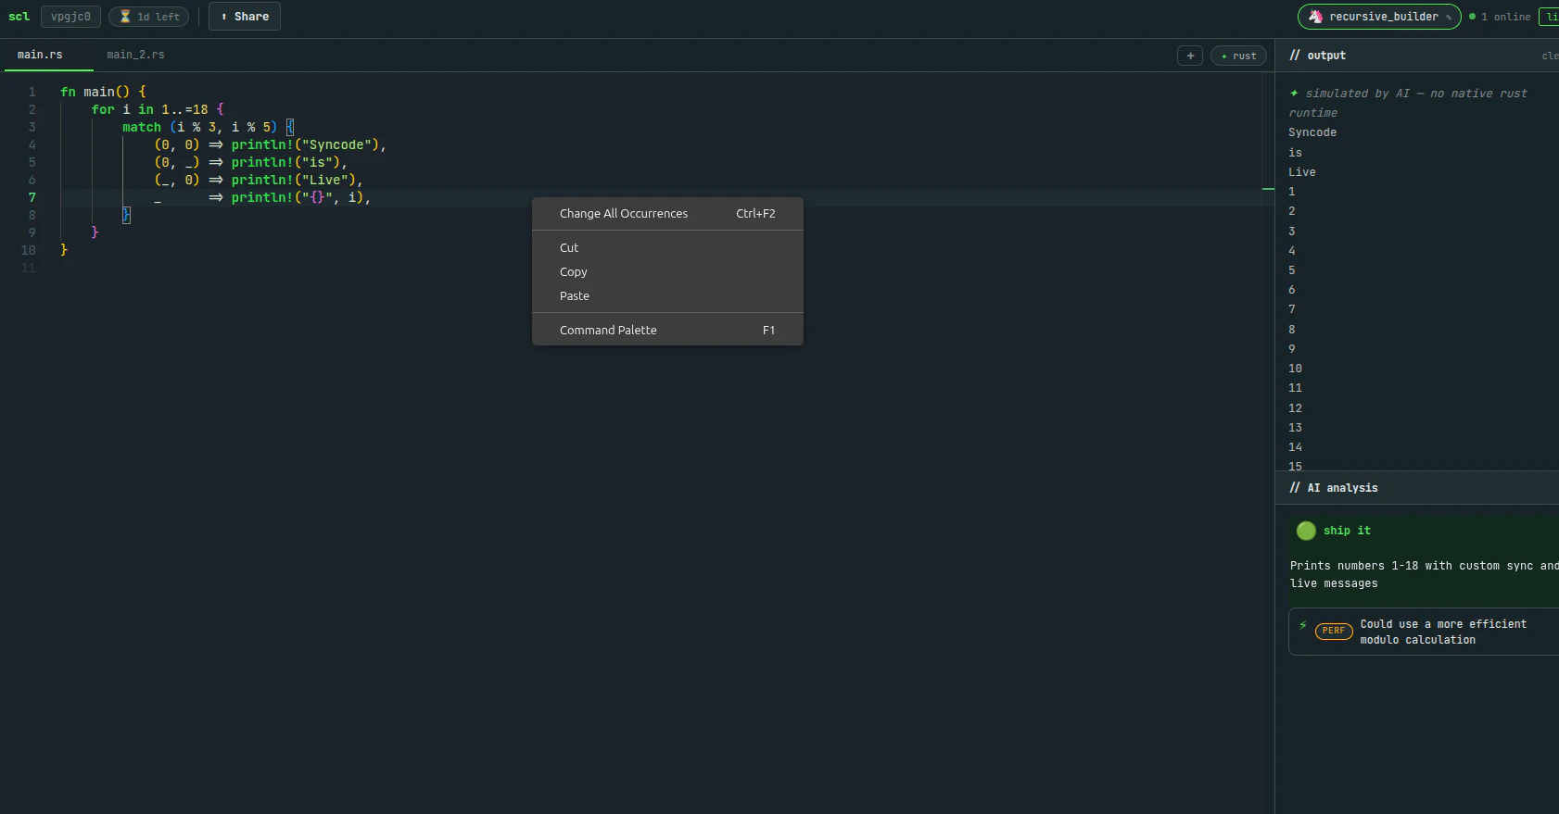The width and height of the screenshot is (1559, 814).
Task: Open the Share button
Action: [245, 17]
